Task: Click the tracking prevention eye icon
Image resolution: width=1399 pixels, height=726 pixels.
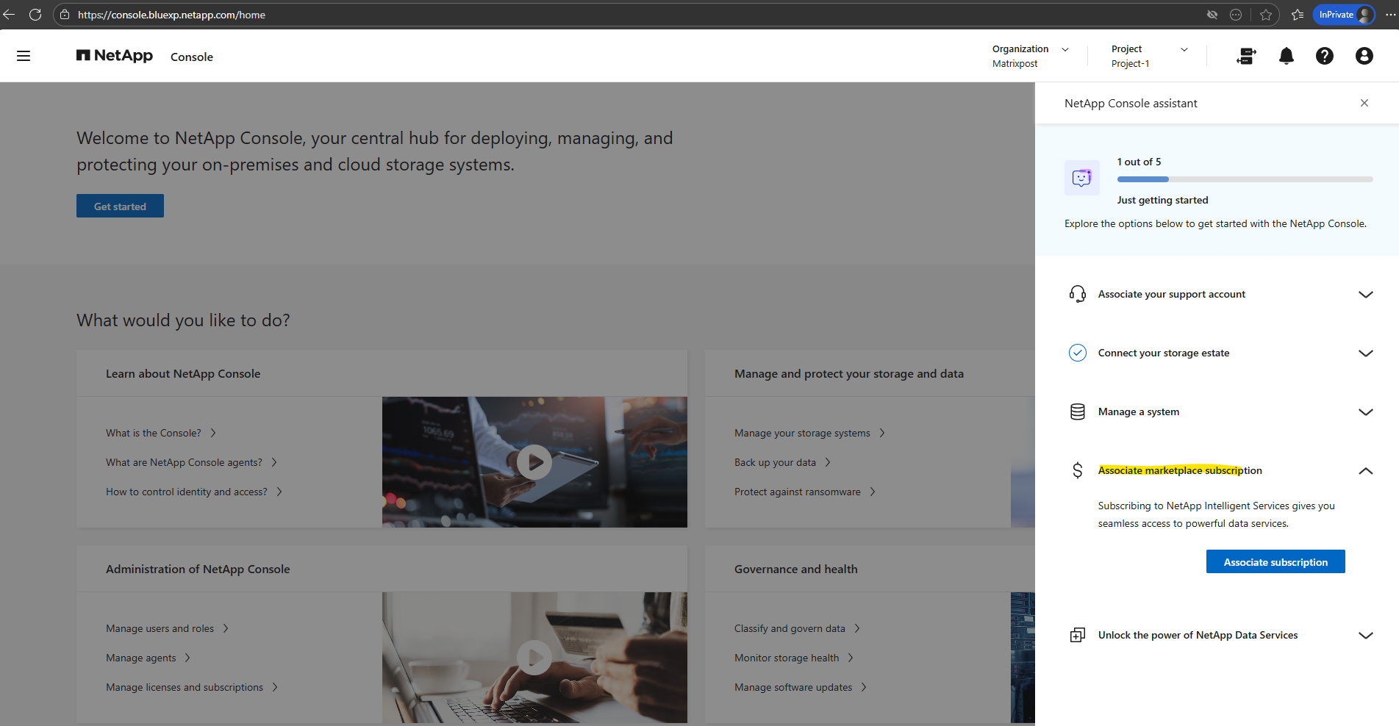Action: (1212, 15)
